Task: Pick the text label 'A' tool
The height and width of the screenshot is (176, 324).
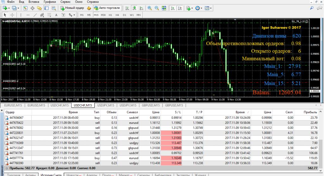Action: pos(56,15)
